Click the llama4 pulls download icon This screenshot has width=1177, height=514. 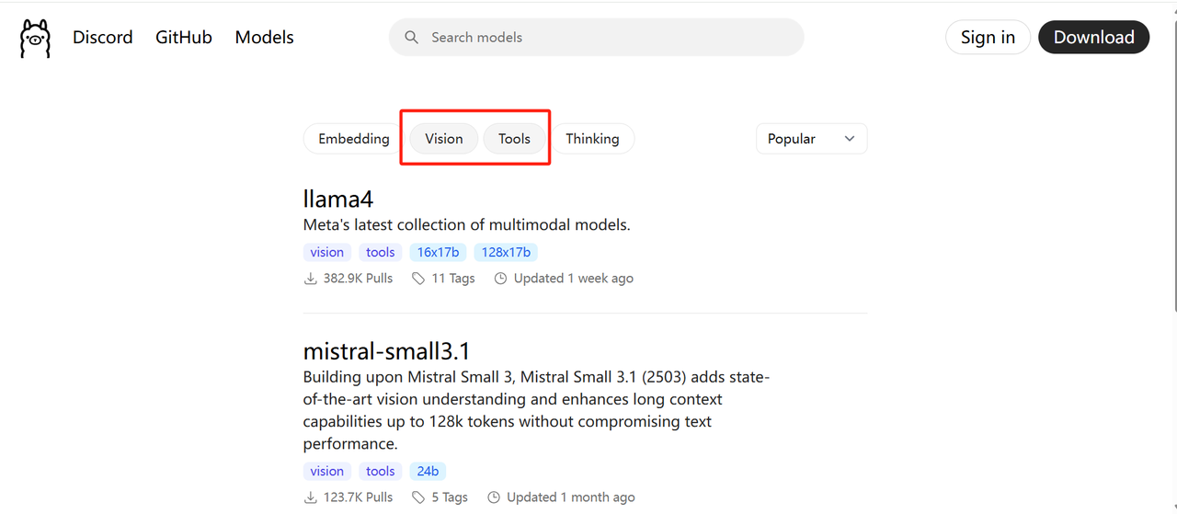(x=311, y=278)
